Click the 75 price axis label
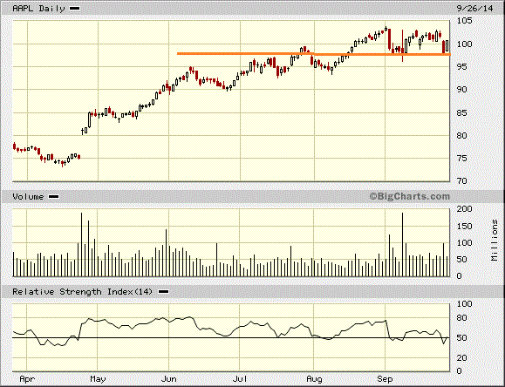The height and width of the screenshot is (387, 505). tap(462, 159)
